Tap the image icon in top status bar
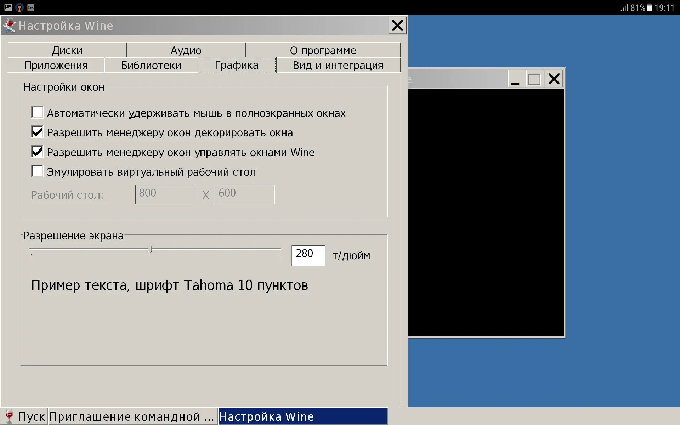680x425 pixels. [x=8, y=7]
